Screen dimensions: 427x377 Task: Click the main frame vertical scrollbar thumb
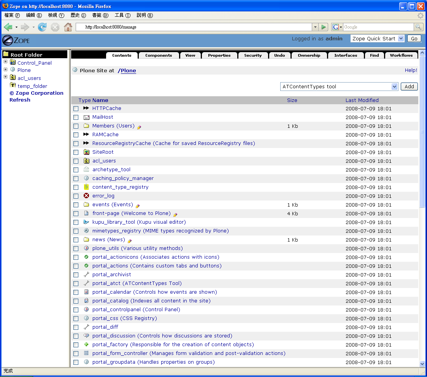[x=422, y=132]
